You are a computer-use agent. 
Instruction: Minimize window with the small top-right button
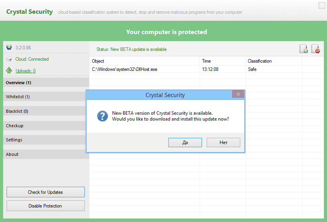(321, 5)
